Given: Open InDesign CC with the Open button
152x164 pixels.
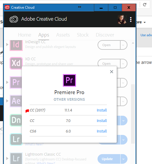Looking at the screenshot, I should coord(109,45).
